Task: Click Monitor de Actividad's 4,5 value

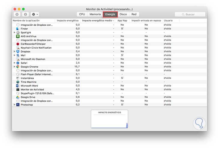Action: 78,89
